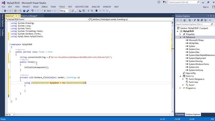Toggle a bookmark on the current line

pos(96,11)
